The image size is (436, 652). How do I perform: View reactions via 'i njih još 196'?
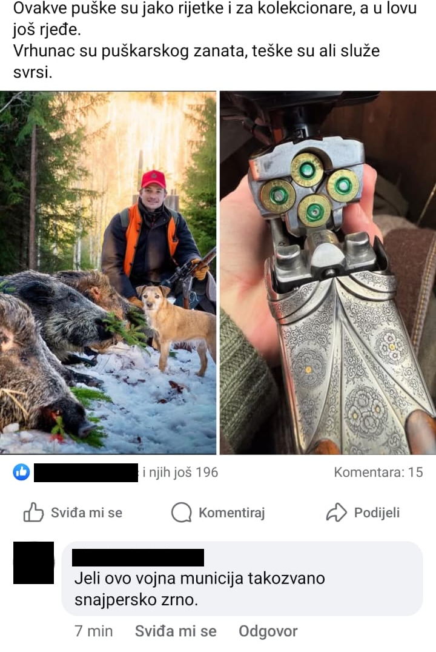point(180,472)
